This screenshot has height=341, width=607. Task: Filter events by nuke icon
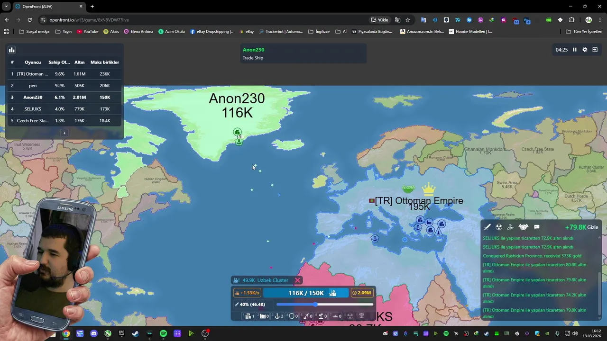pos(499,227)
